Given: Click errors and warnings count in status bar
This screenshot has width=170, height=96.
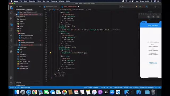Looking at the screenshot, I should (x=13, y=87).
